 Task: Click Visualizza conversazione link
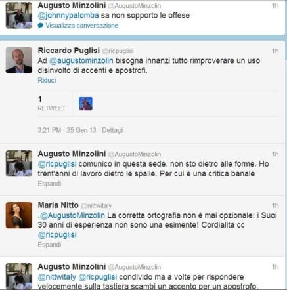(x=82, y=26)
